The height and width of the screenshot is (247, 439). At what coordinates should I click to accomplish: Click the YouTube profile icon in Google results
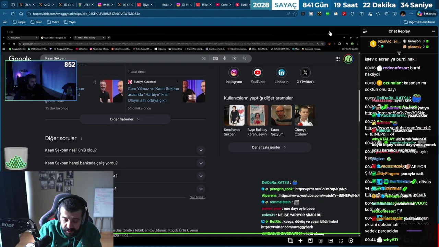point(258,72)
